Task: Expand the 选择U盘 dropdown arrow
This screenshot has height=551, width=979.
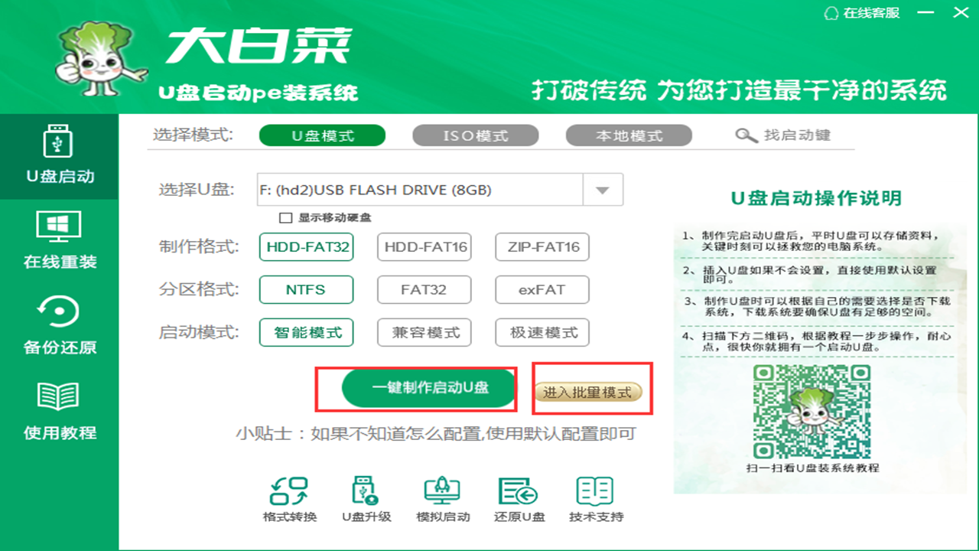Action: [x=603, y=190]
